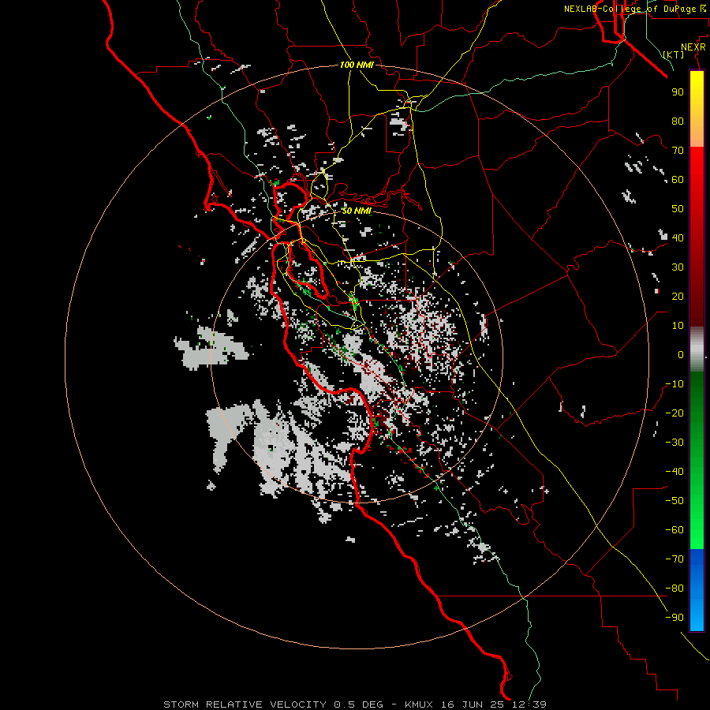The width and height of the screenshot is (710, 710).
Task: Select the "-20" value on the velocity scale
Action: [674, 413]
